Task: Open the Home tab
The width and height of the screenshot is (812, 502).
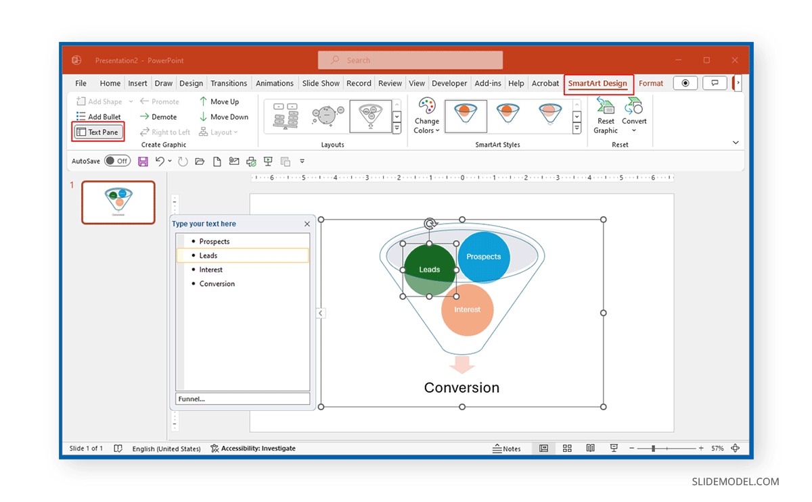Action: click(110, 83)
